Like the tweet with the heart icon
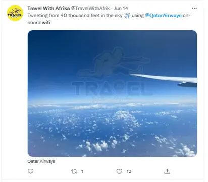Viewport: 208px width, 182px height. tap(119, 171)
